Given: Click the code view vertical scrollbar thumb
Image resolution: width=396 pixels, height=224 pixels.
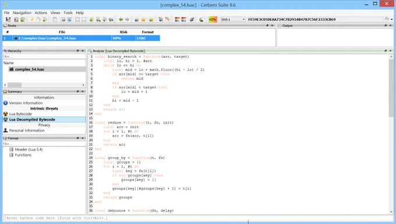Looking at the screenshot, I should pyautogui.click(x=391, y=88).
